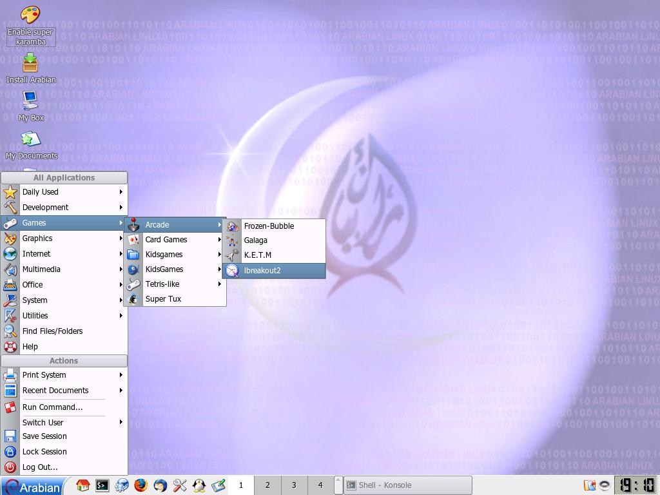
Task: Switch to virtual desktop 1
Action: click(x=241, y=485)
